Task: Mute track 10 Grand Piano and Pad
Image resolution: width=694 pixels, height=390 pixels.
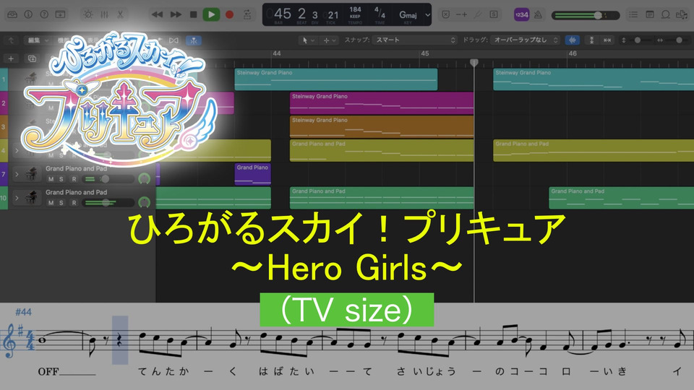Action: [x=51, y=202]
